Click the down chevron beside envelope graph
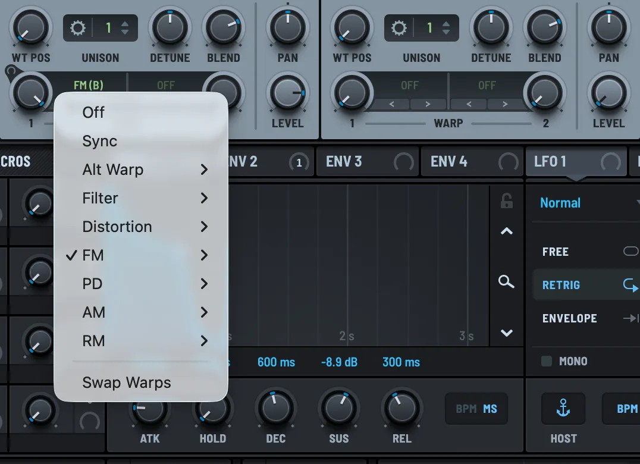Screen dimensions: 640x464 (507, 333)
